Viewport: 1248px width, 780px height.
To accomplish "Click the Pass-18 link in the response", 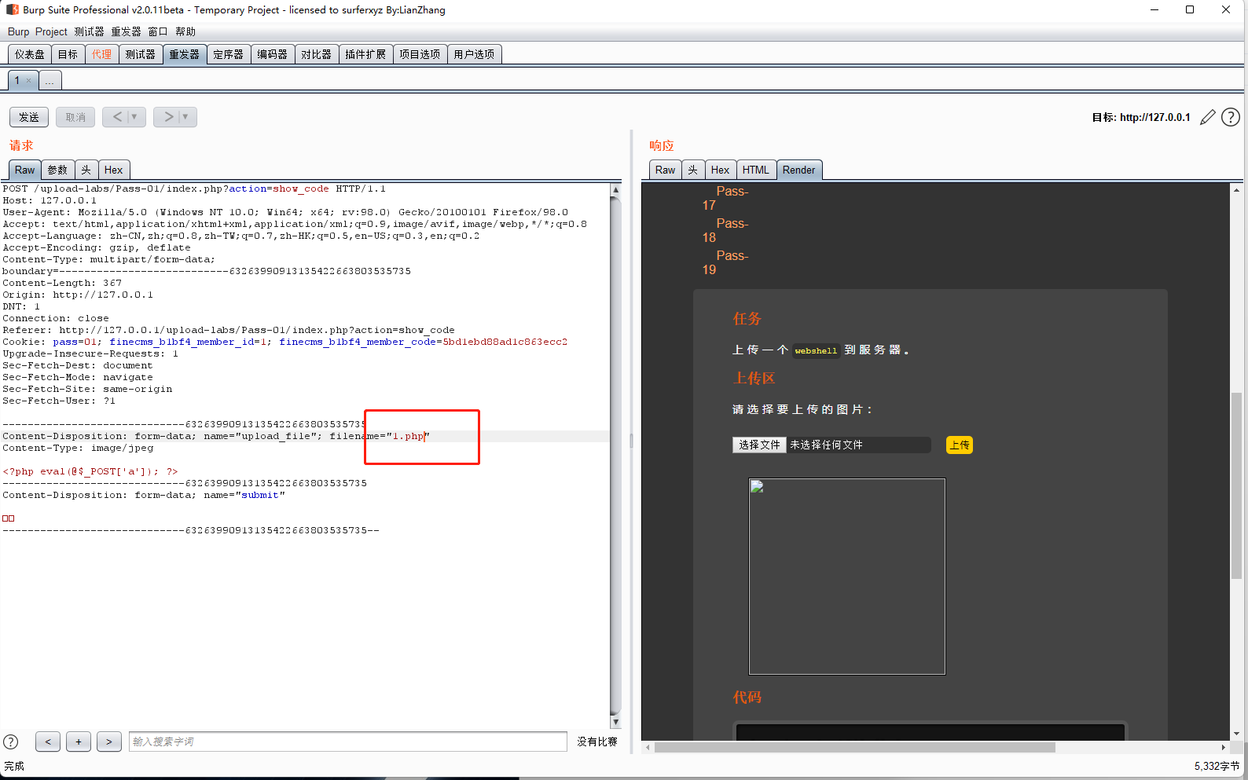I will point(725,230).
